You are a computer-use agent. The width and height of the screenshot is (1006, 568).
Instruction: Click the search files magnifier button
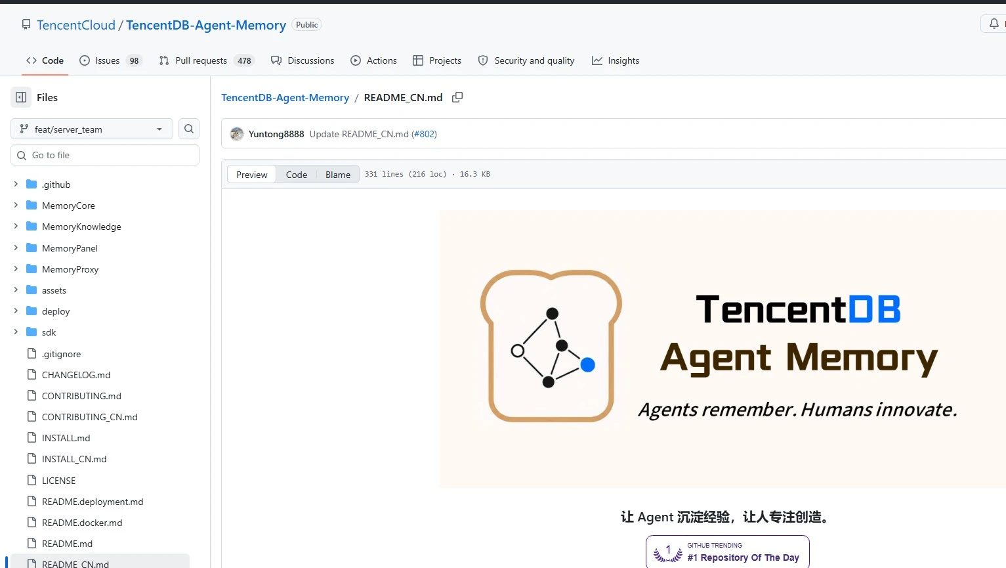189,129
